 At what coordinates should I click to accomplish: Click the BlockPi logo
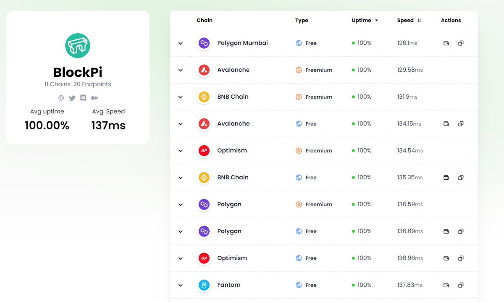tap(78, 46)
